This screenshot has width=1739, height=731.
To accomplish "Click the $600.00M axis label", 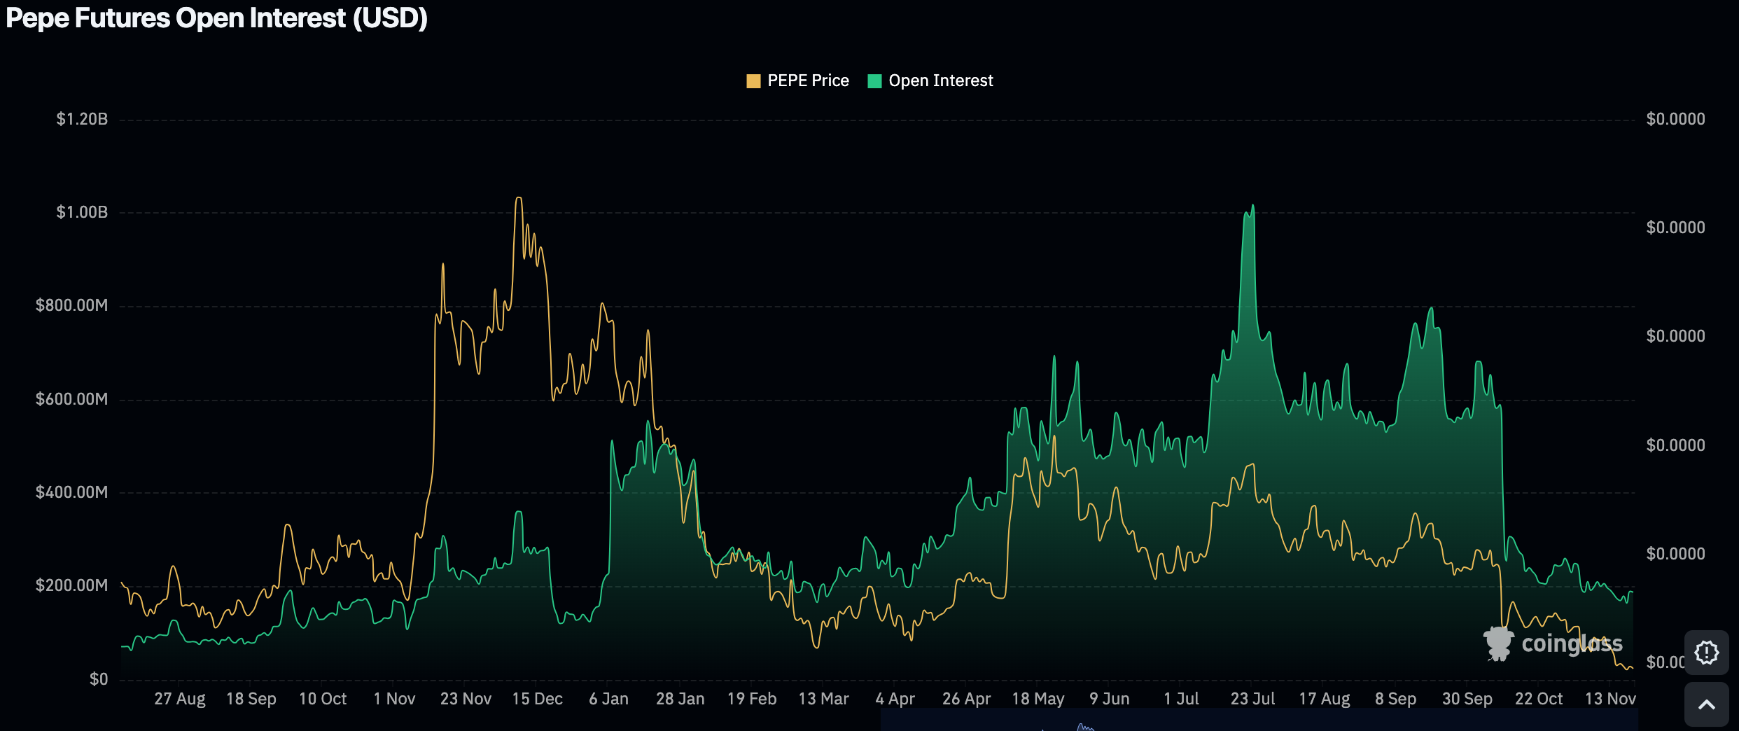I will click(x=72, y=399).
